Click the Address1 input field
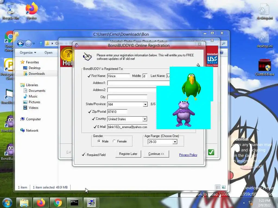Image resolution: width=278 pixels, height=208 pixels. tap(138, 83)
